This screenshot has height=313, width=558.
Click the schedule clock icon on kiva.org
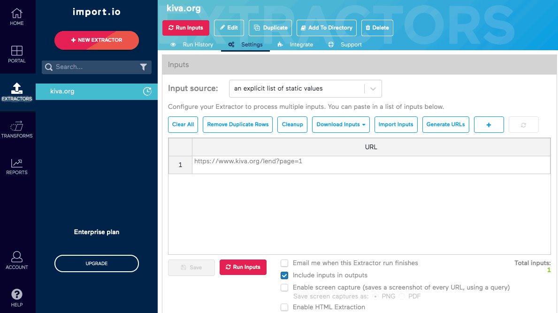coord(147,92)
